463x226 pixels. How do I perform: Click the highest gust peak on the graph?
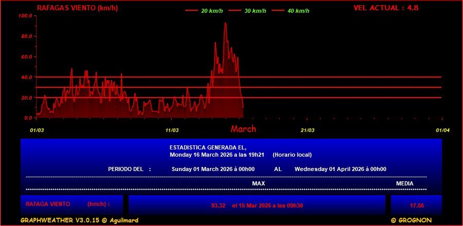(x=225, y=24)
